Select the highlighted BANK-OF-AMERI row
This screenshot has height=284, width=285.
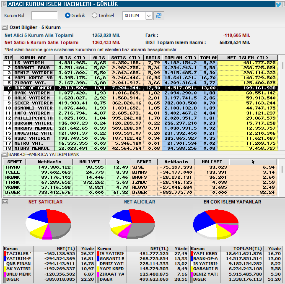click(140, 88)
